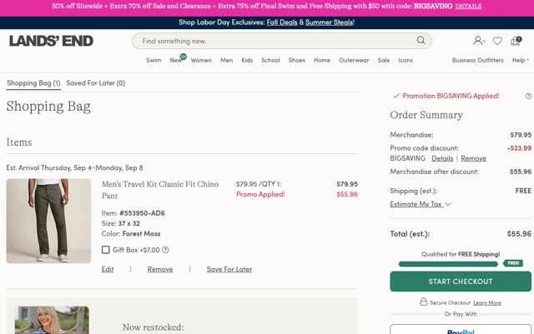Open the Kids menu
Viewport: 534px width, 334px height.
pyautogui.click(x=247, y=60)
